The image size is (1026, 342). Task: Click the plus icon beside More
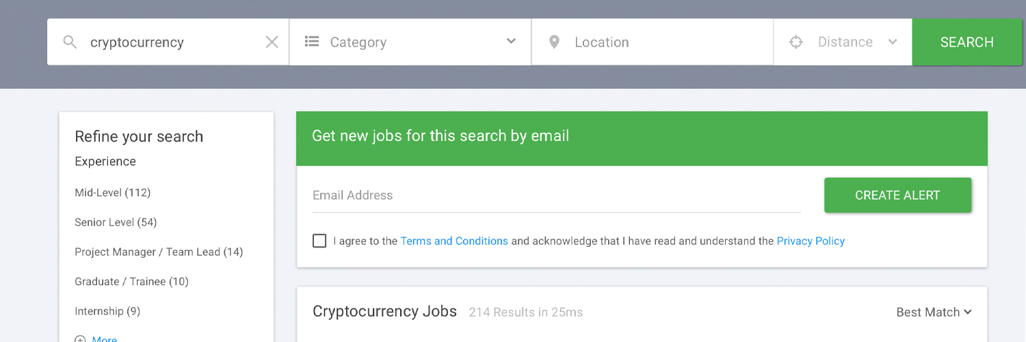80,339
